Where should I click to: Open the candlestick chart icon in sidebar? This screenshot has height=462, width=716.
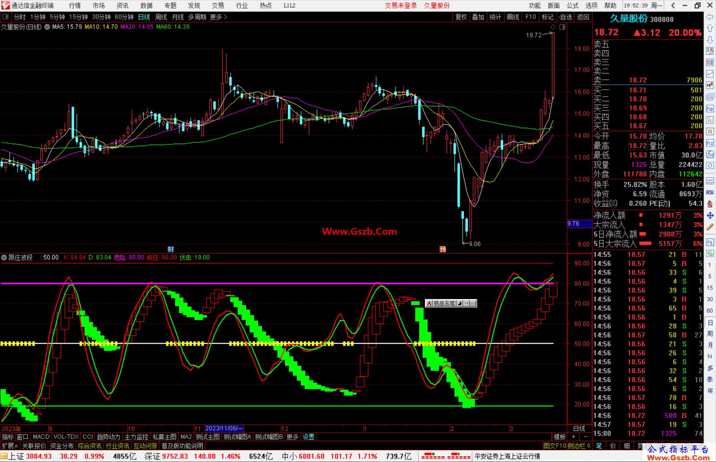tap(710, 85)
